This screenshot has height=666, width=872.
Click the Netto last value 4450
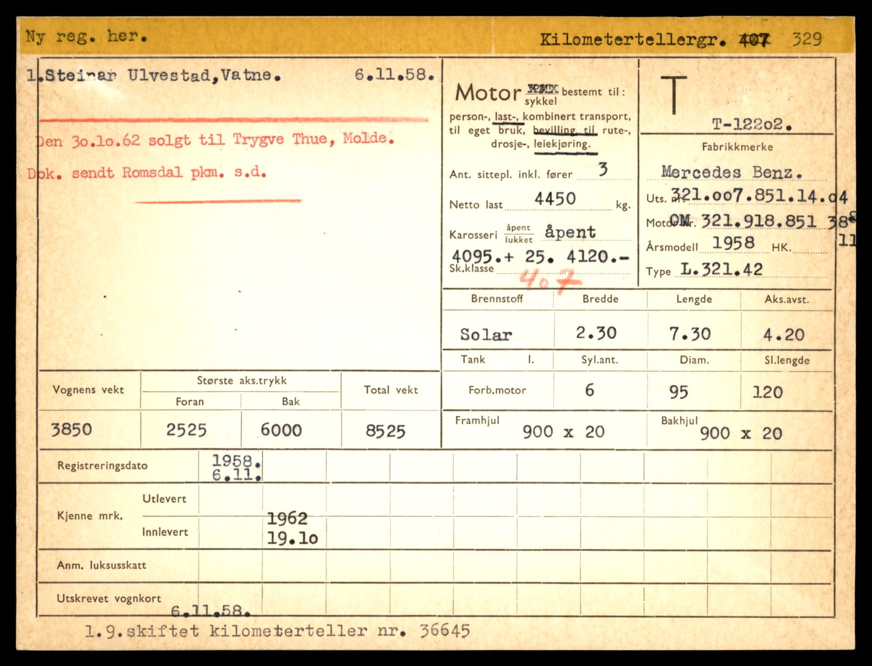tap(554, 199)
